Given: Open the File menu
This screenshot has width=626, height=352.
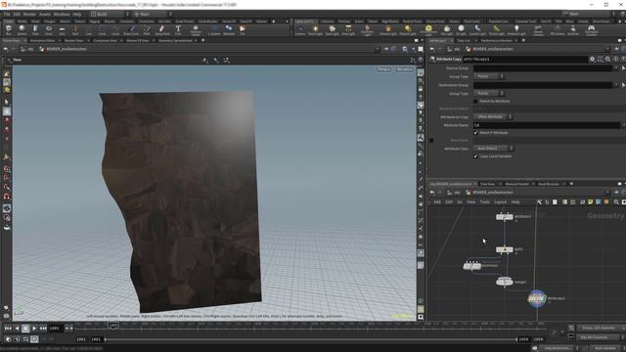Looking at the screenshot, I should 7,14.
